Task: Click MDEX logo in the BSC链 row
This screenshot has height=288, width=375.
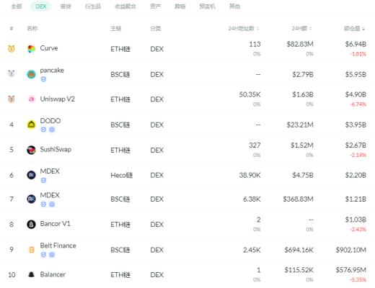Action: 31,199
